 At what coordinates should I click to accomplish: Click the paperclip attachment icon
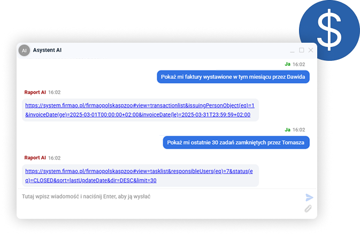pyautogui.click(x=308, y=209)
